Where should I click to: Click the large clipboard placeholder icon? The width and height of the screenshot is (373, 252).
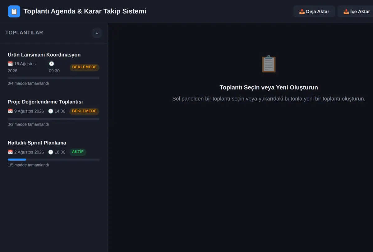coord(269,64)
